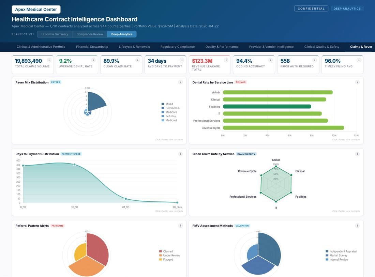
Task: Open info icon on Average Denial Rate card
Action: (93, 60)
